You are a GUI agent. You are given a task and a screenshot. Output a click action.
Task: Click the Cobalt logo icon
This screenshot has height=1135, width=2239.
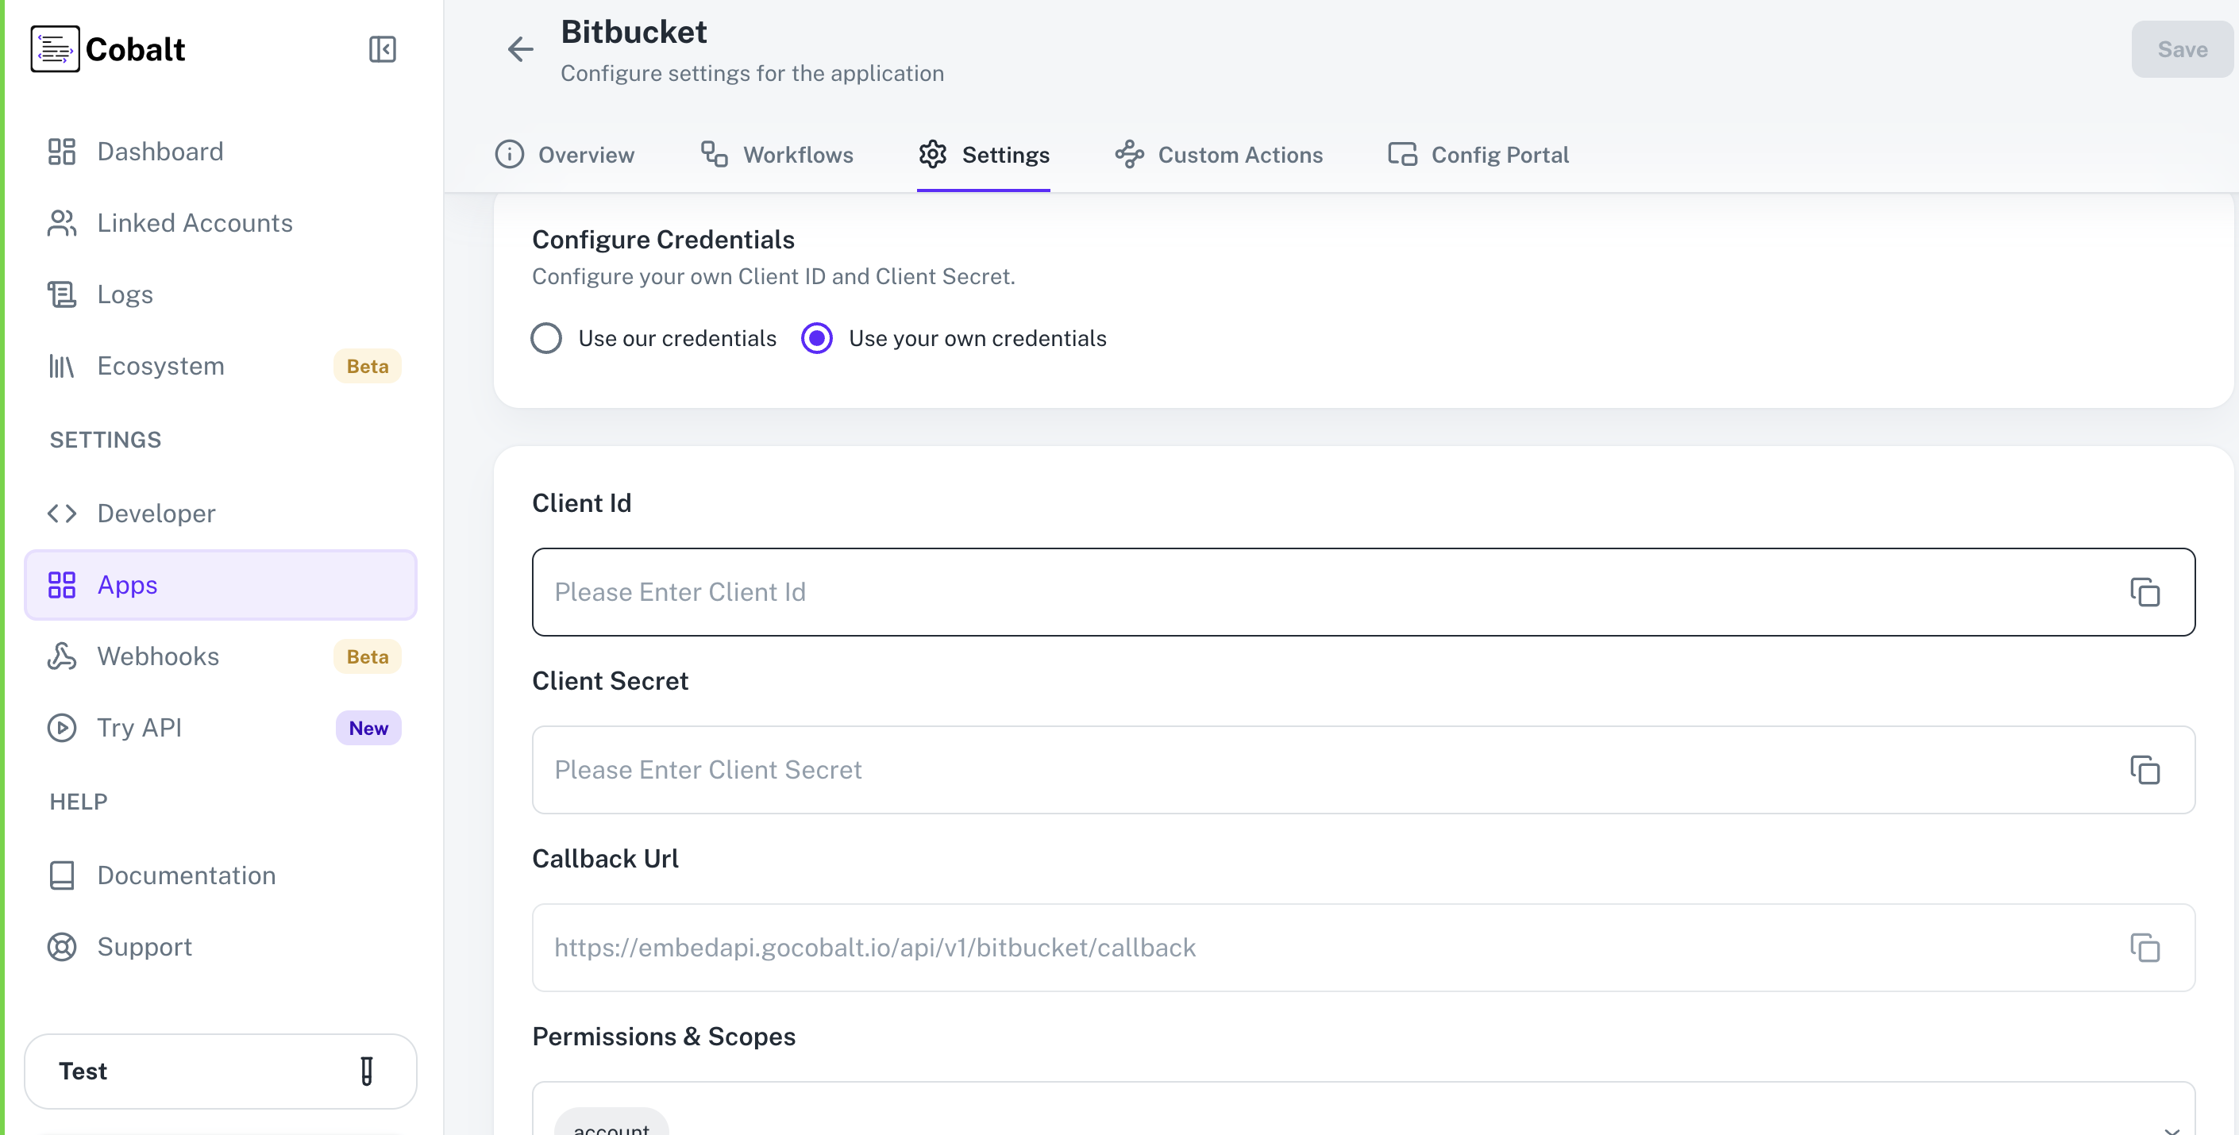click(x=56, y=48)
